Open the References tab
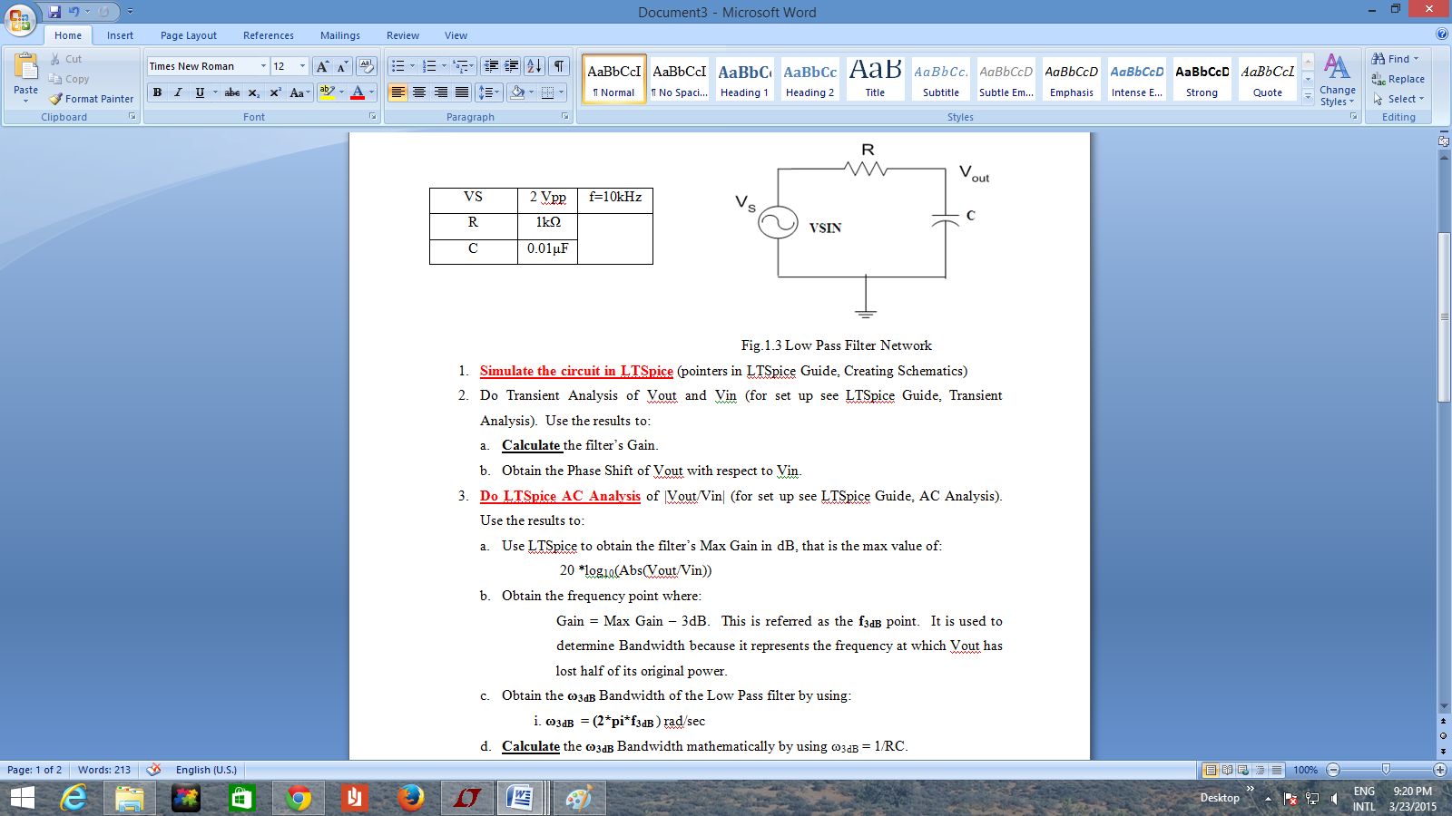 pos(268,35)
